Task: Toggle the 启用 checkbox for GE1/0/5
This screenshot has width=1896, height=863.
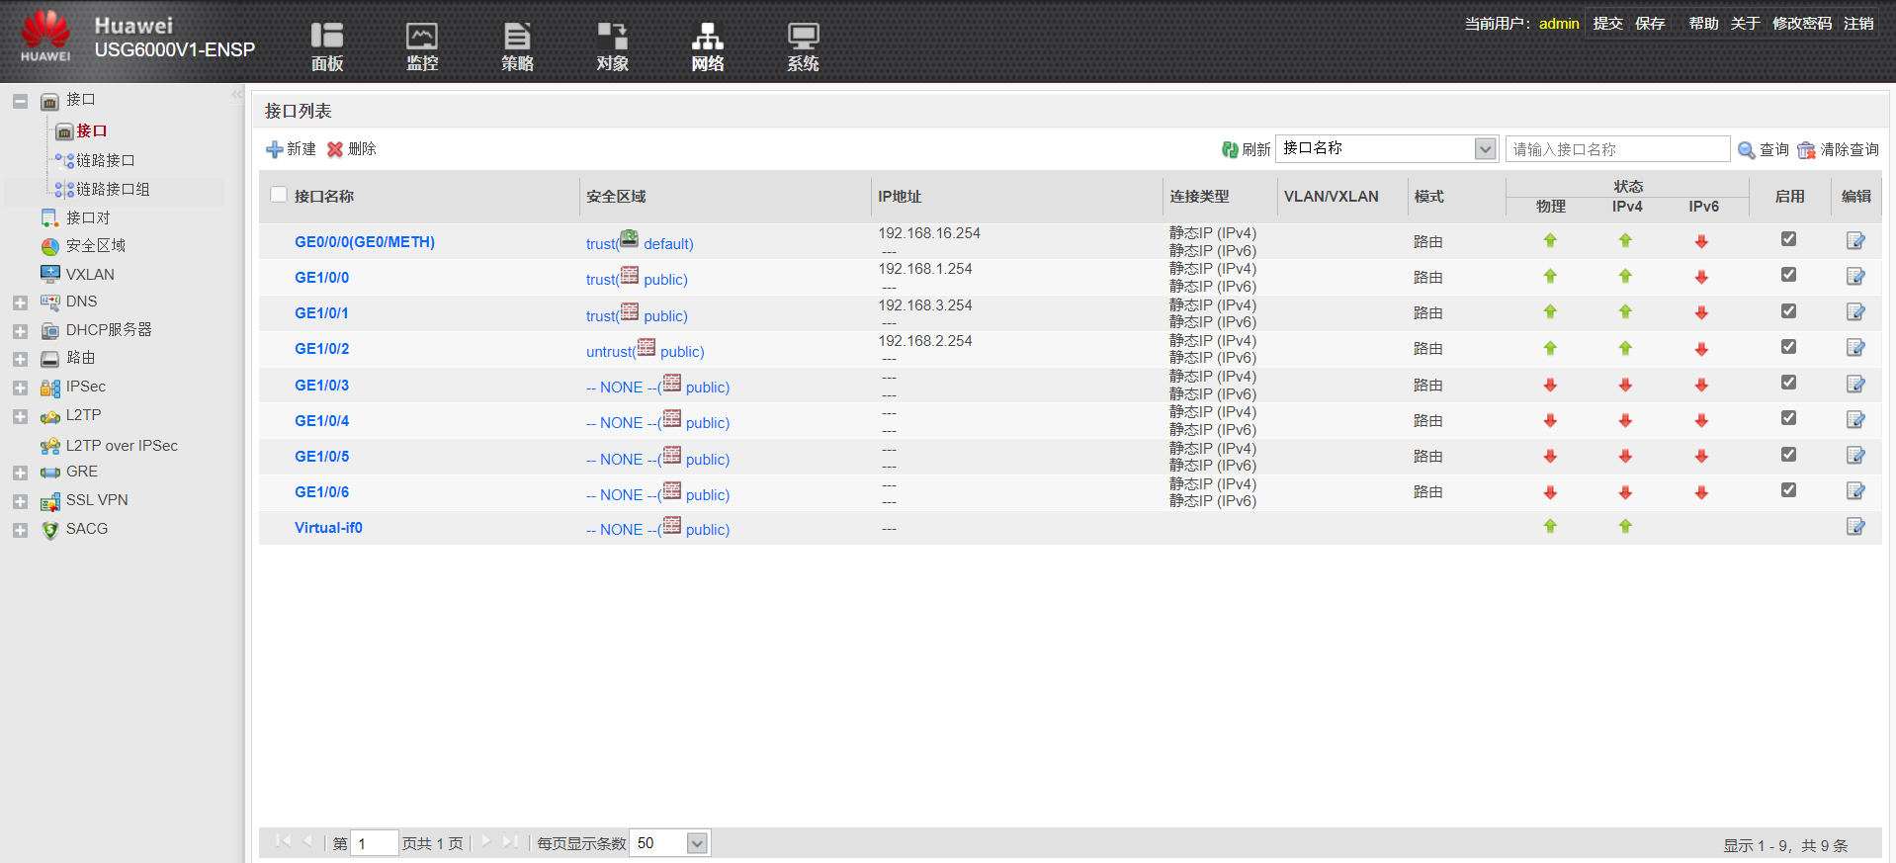Action: tap(1788, 455)
